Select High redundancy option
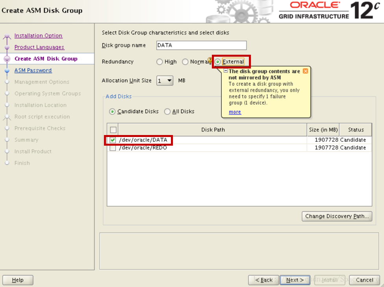 point(160,62)
